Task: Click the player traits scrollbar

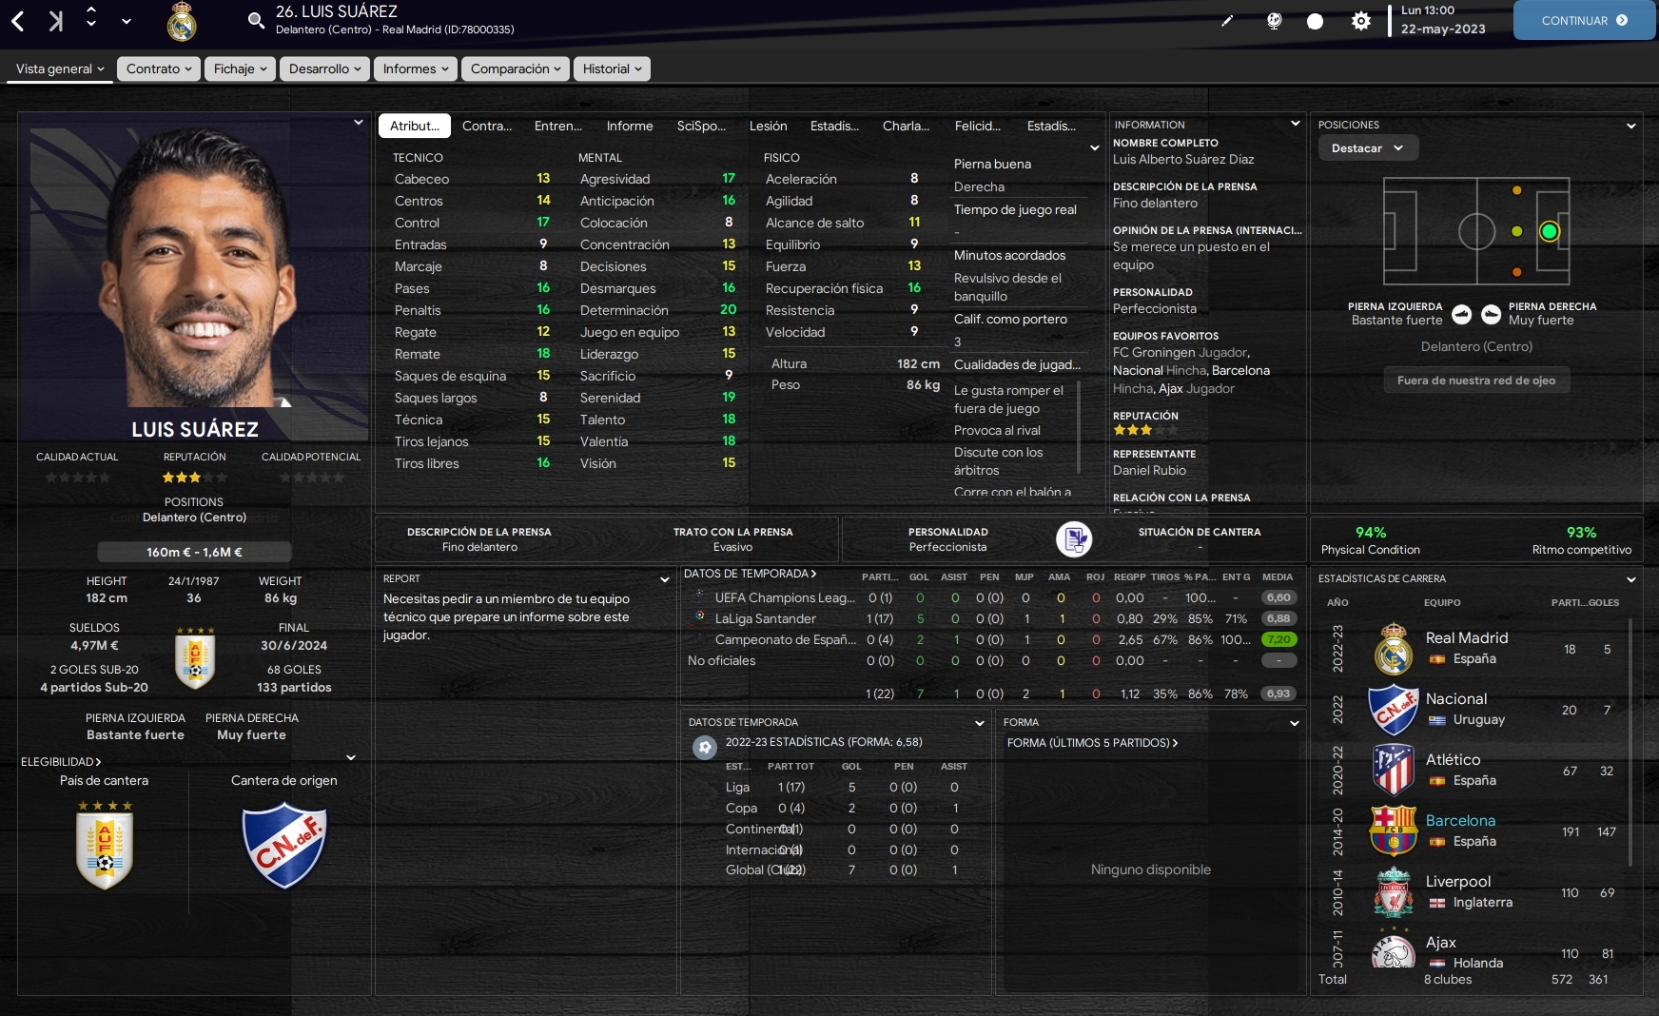Action: point(1079,426)
